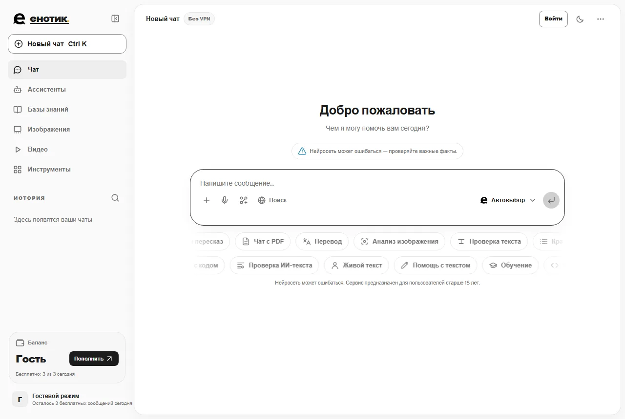Open Инструменты section

(67, 170)
